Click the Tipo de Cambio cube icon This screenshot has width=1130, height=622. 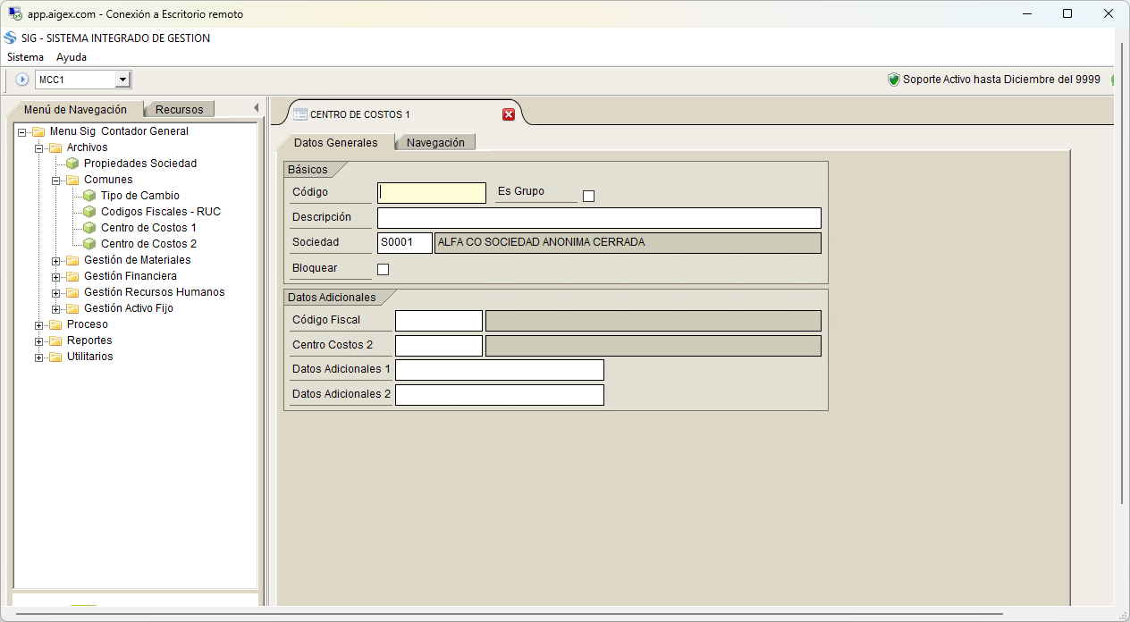tap(89, 196)
